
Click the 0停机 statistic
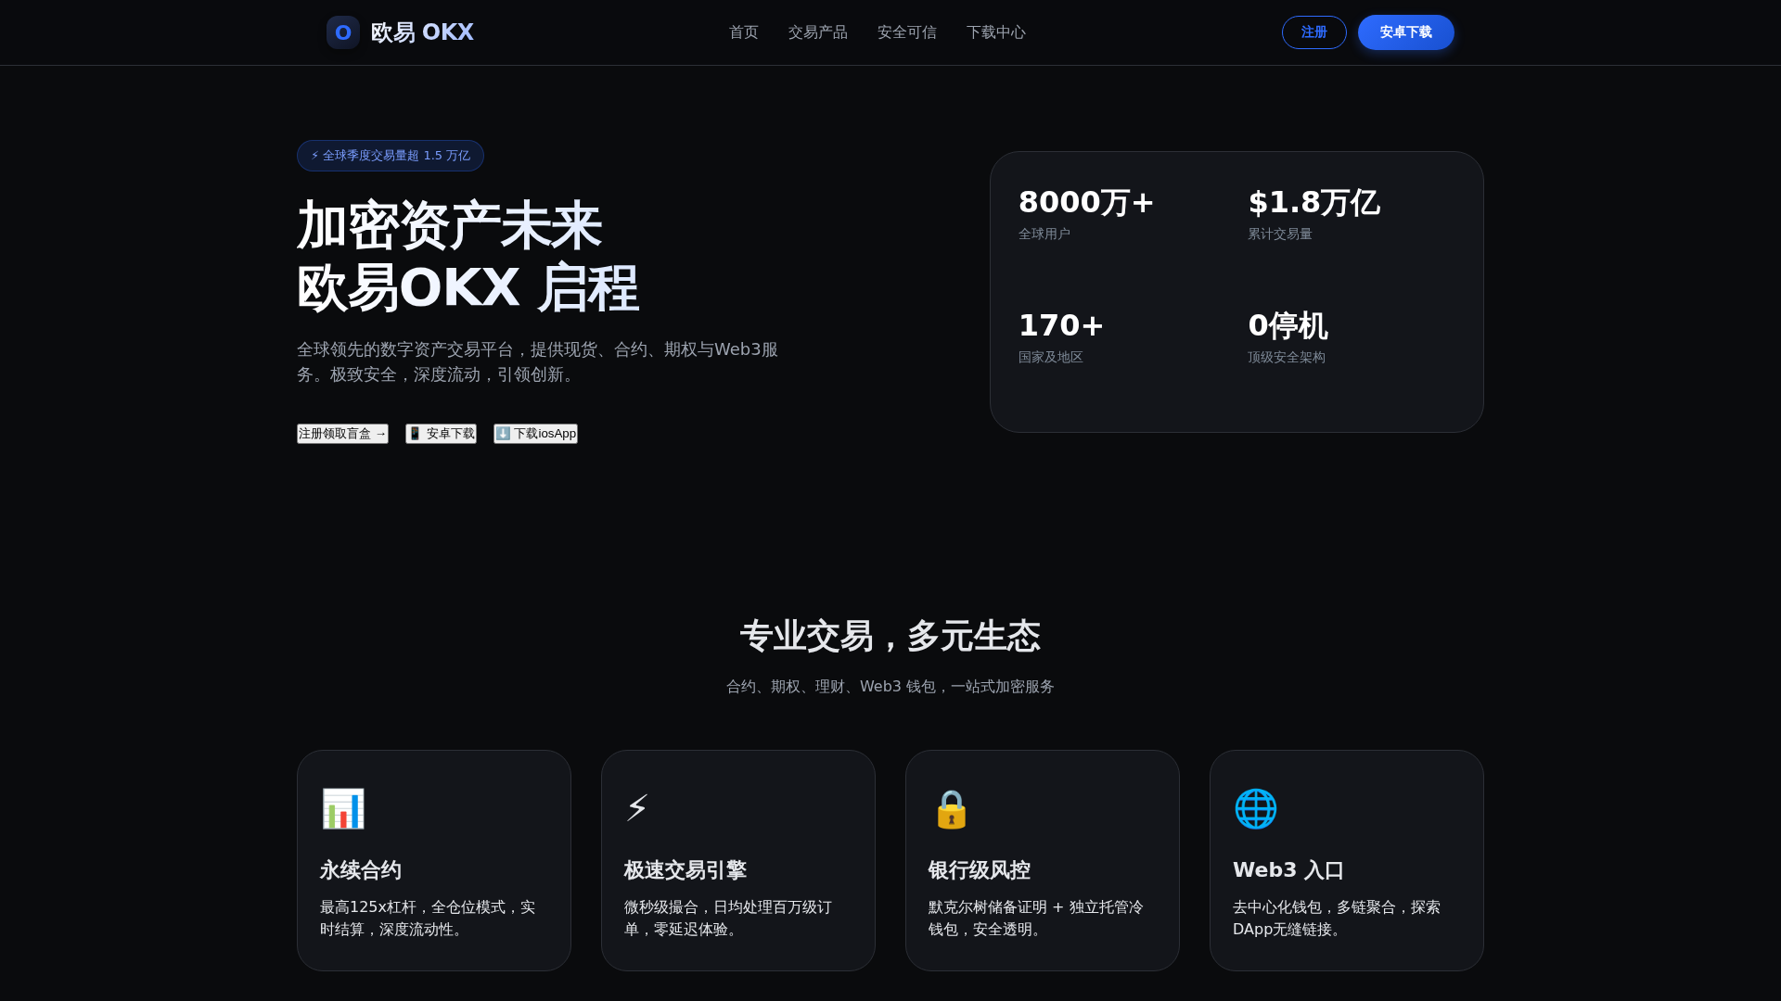1288,325
